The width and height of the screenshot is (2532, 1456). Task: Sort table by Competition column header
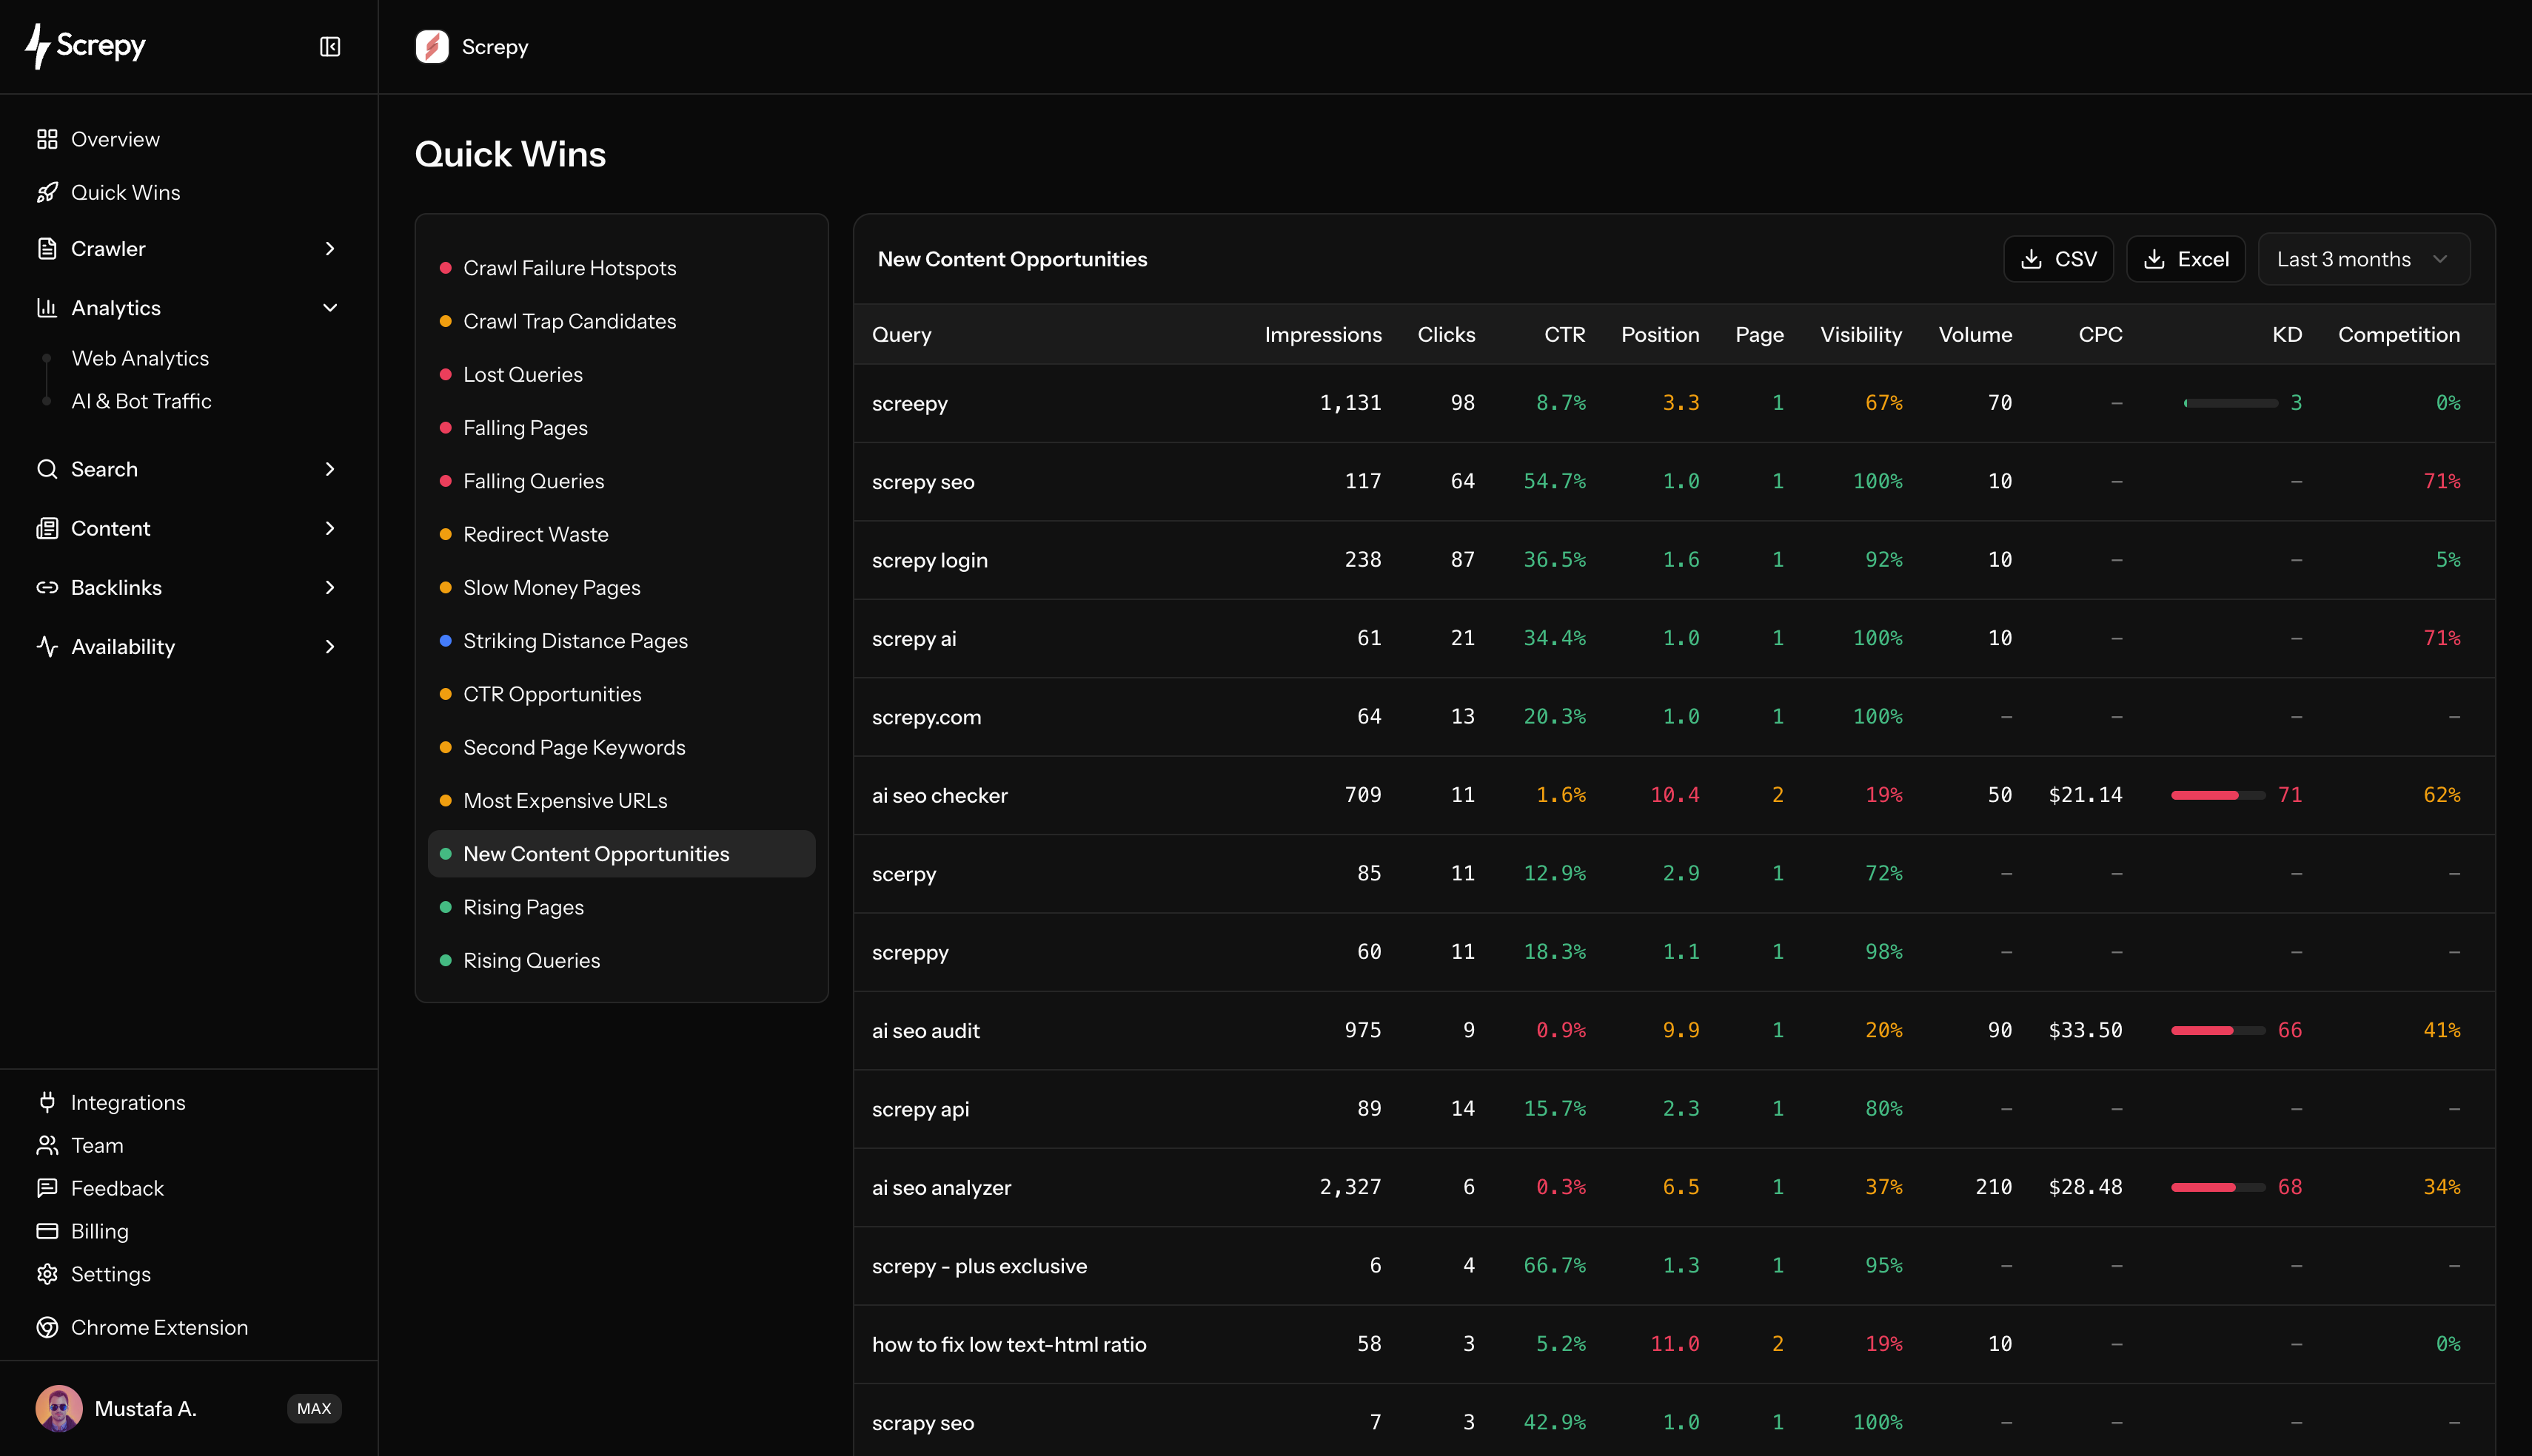(x=2399, y=334)
